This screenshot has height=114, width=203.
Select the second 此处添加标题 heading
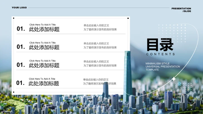[x=44, y=47]
